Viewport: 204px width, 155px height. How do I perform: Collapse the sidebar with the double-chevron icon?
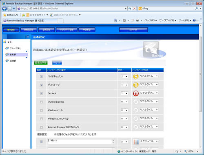pyautogui.click(x=28, y=37)
